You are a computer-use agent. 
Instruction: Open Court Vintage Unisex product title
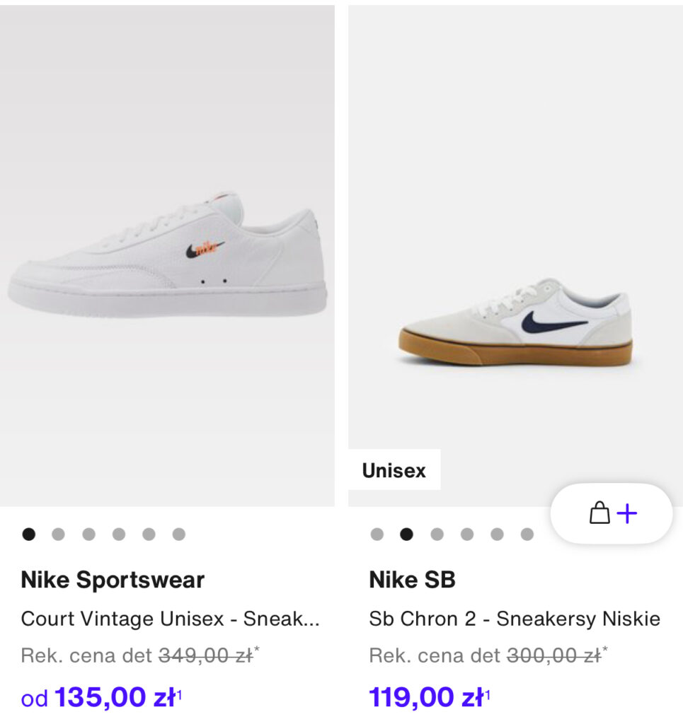click(x=170, y=619)
